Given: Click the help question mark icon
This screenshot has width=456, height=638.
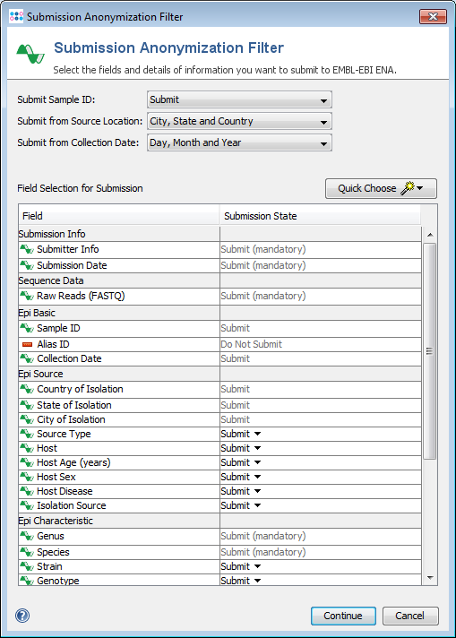Looking at the screenshot, I should (22, 616).
